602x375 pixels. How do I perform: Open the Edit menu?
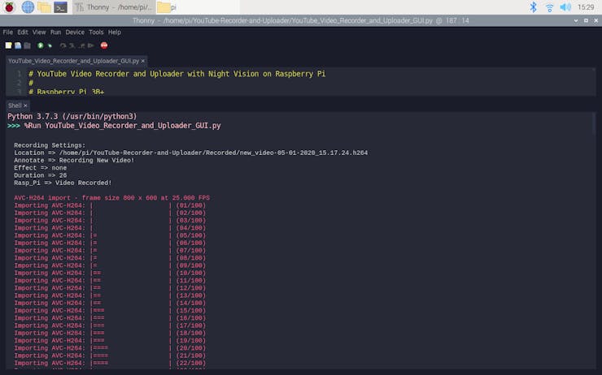[23, 32]
